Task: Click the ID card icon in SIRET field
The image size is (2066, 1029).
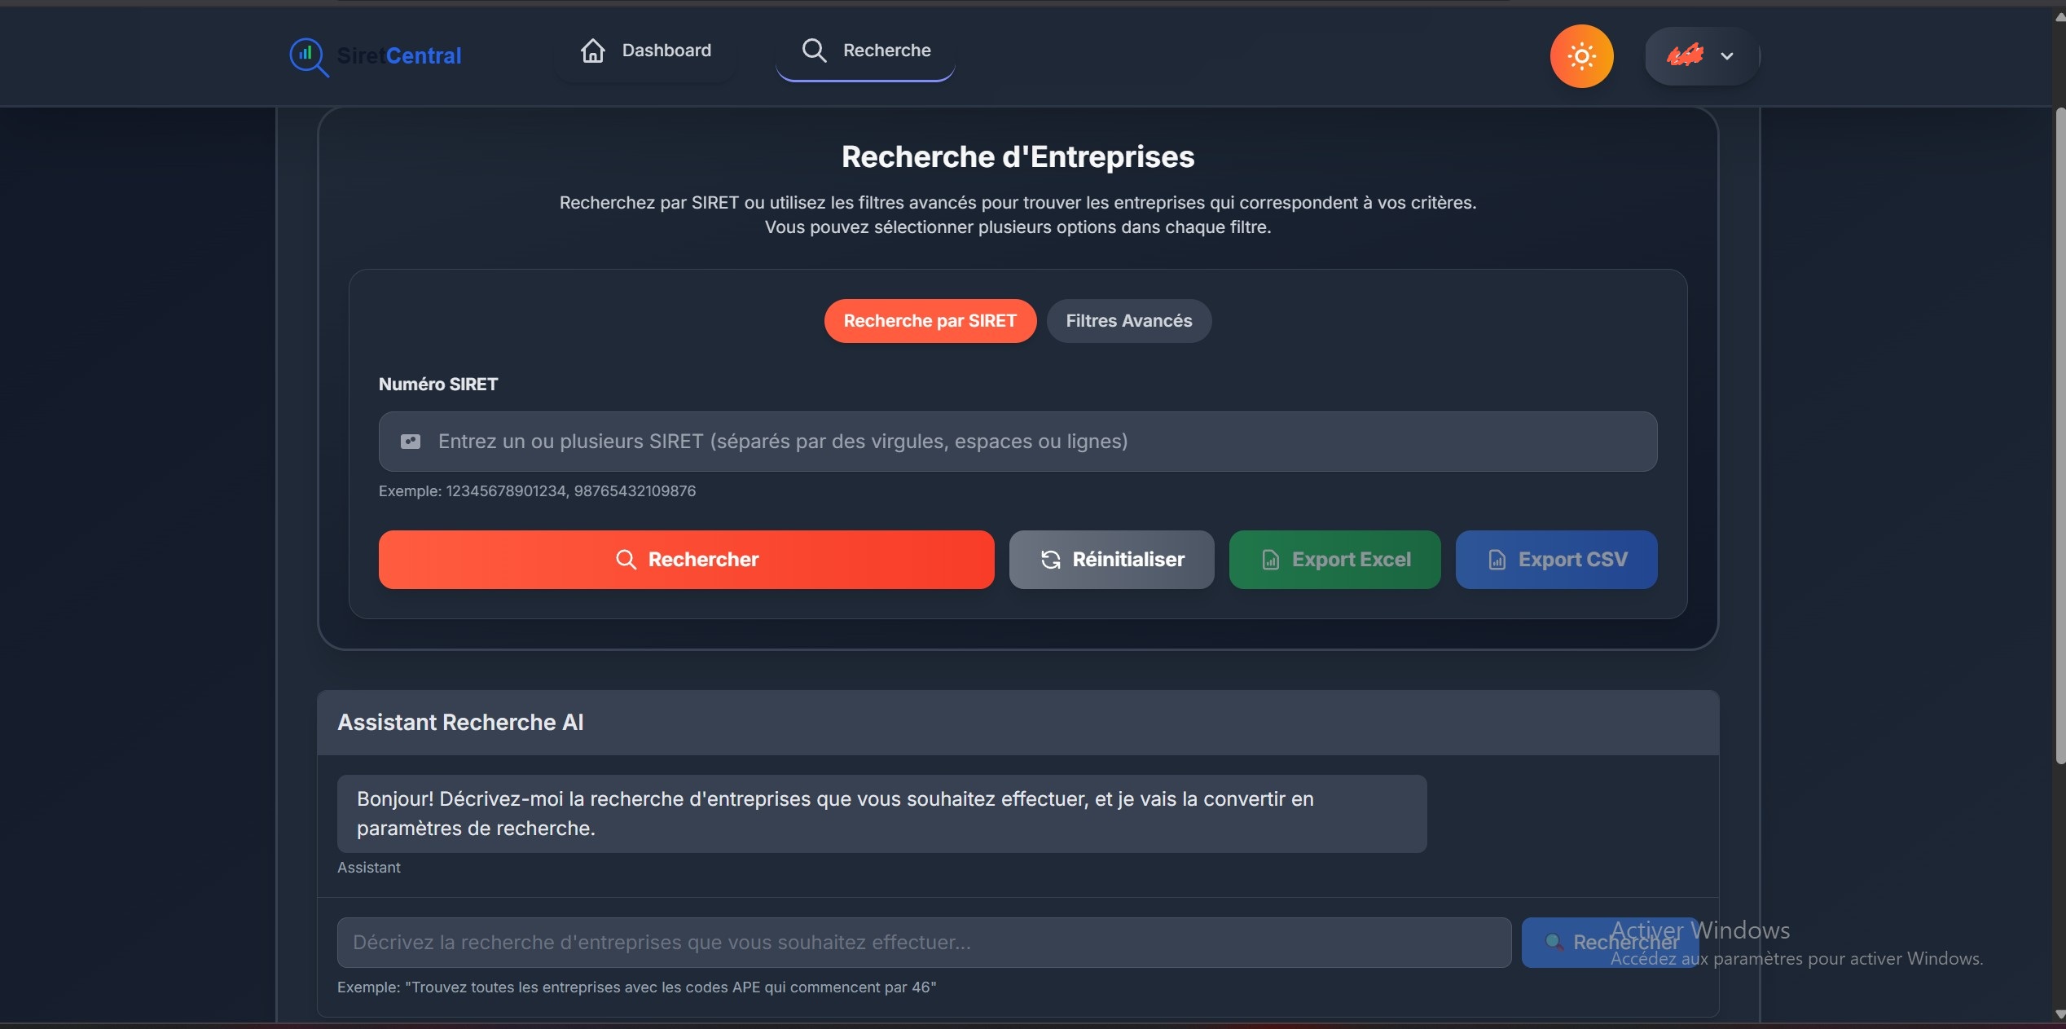Action: pos(411,442)
